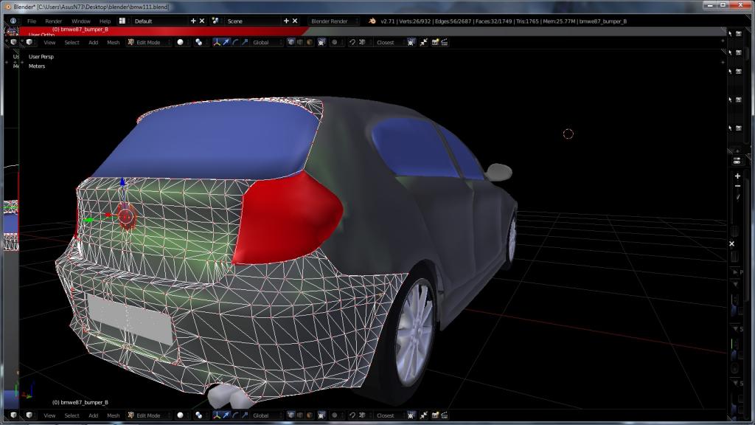Screen dimensions: 755x425
Task: Open editor type selector in bottom viewport header
Action: pyautogui.click(x=29, y=415)
